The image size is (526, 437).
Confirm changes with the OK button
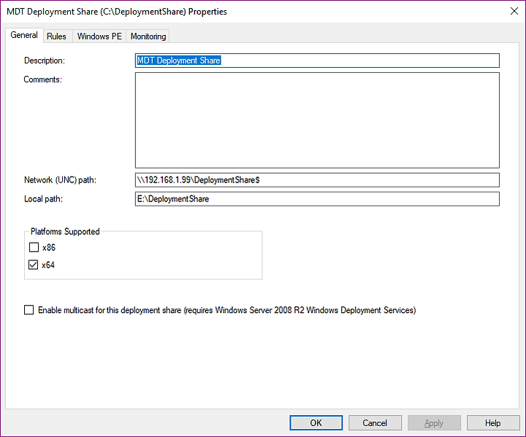click(x=316, y=423)
